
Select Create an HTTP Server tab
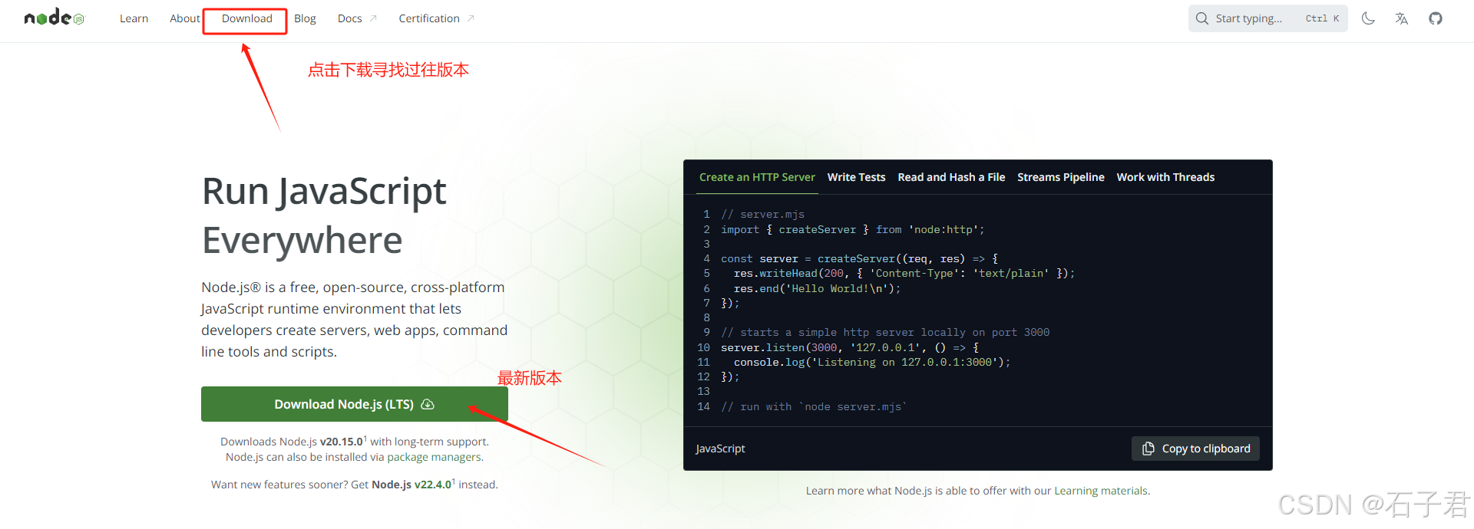(x=757, y=177)
